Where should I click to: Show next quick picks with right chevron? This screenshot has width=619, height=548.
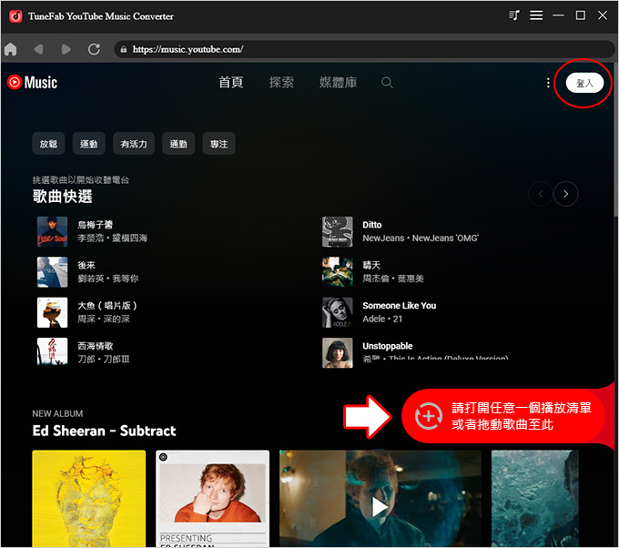click(565, 194)
